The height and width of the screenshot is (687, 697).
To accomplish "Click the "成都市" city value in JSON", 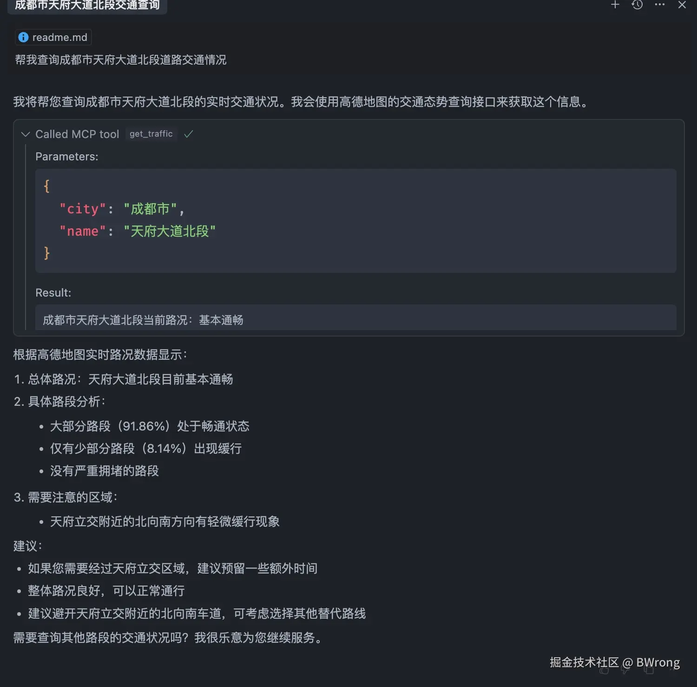I will pyautogui.click(x=150, y=209).
